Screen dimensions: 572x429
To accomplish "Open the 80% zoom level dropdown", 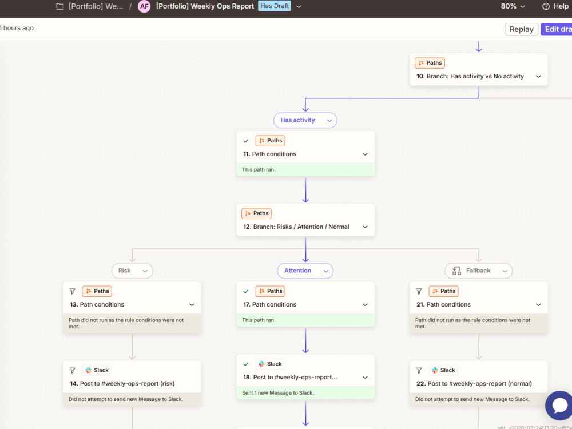I will pos(513,6).
